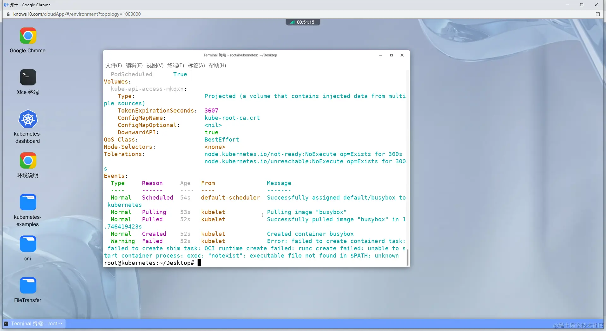Minimize the Terminal window

[x=381, y=55]
